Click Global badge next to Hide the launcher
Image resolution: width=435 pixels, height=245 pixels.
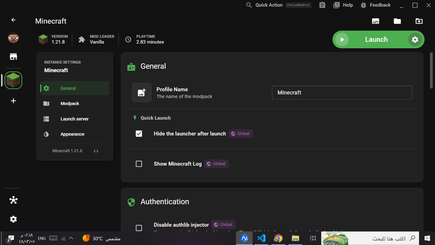coord(241,134)
